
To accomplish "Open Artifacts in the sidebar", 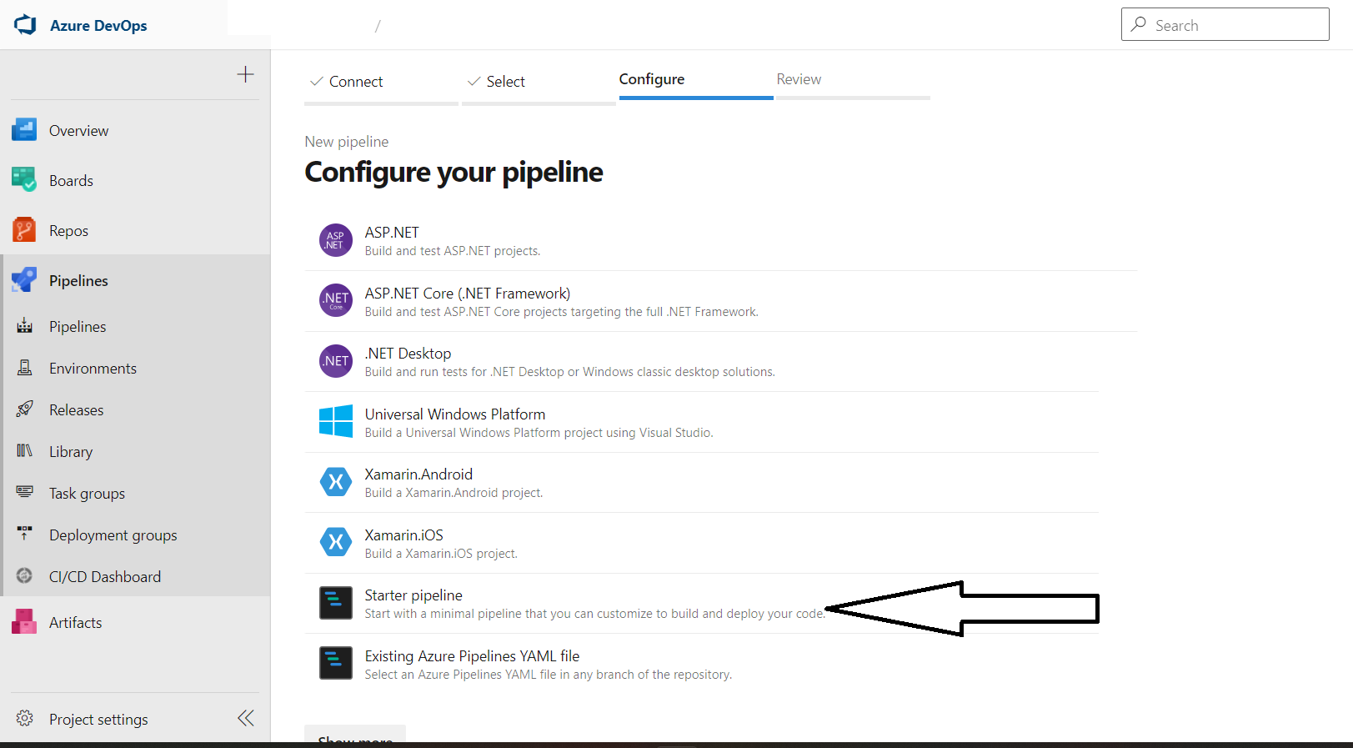I will pyautogui.click(x=75, y=623).
